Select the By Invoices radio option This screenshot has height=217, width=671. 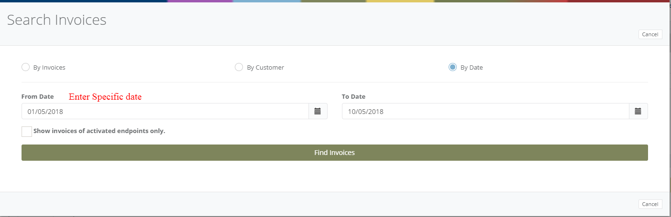point(25,67)
